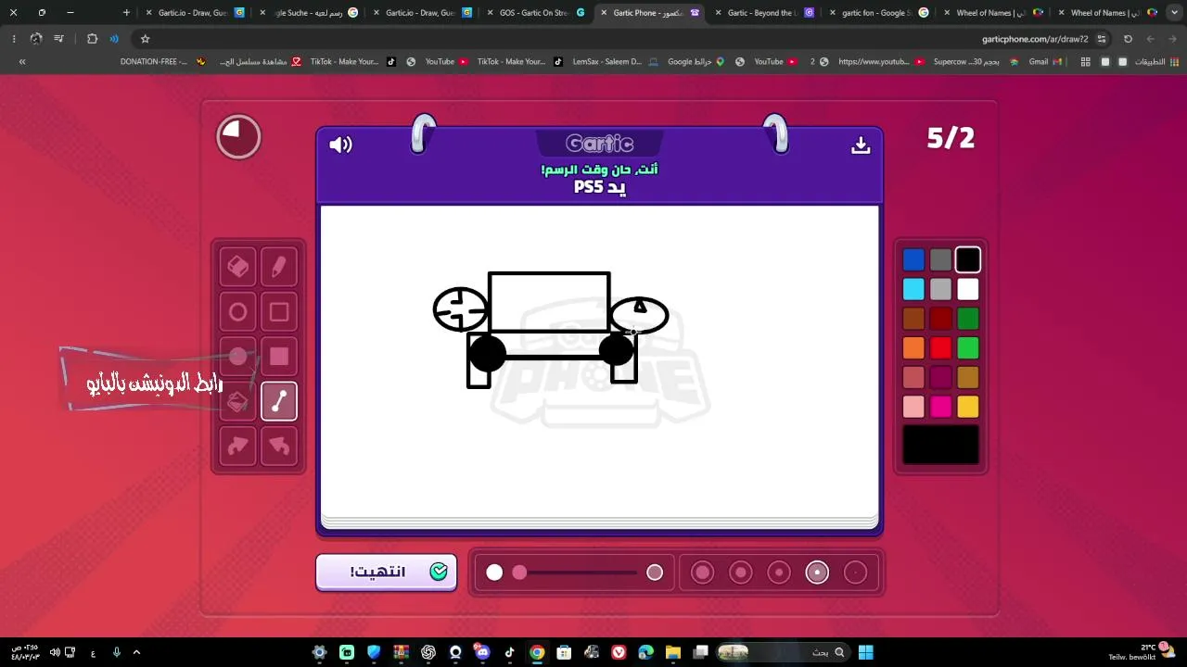
Task: Pick the blue color swatch
Action: coord(913,260)
